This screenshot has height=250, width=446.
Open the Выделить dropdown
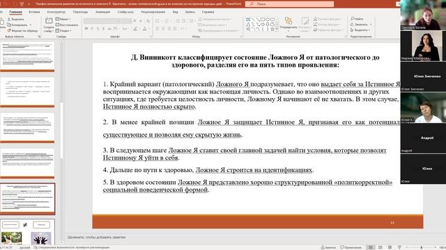[360, 30]
